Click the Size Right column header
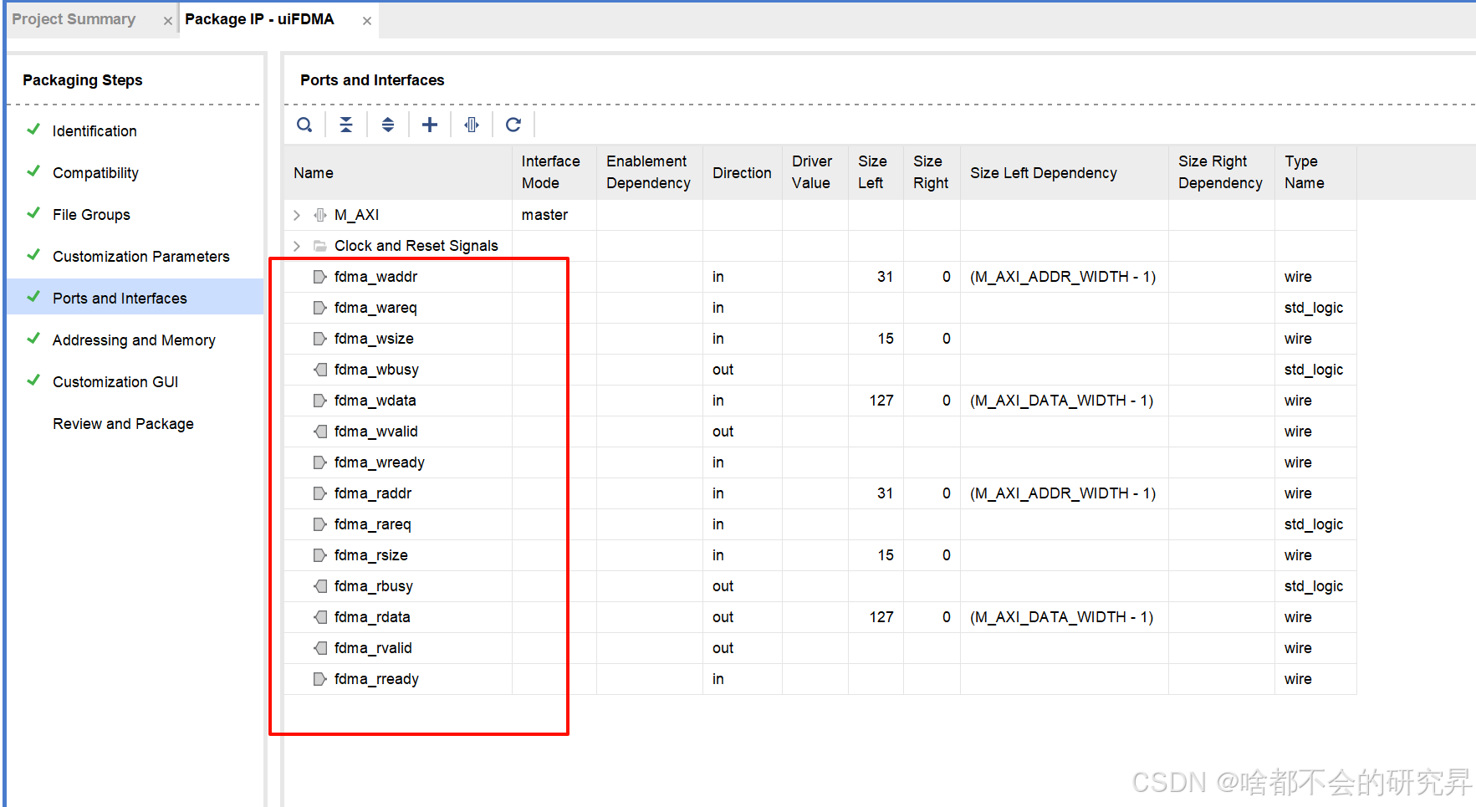Image resolution: width=1476 pixels, height=807 pixels. tap(932, 172)
